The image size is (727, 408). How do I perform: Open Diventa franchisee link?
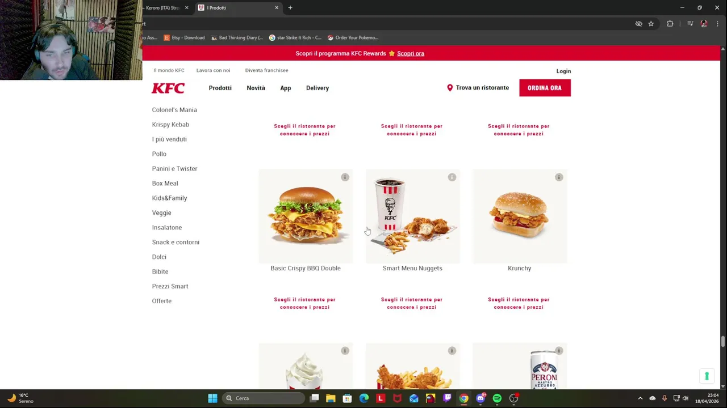[266, 70]
